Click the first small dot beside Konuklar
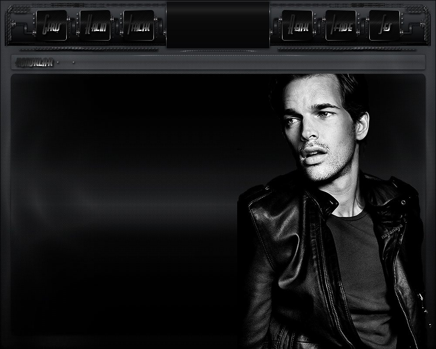 [x=59, y=62]
